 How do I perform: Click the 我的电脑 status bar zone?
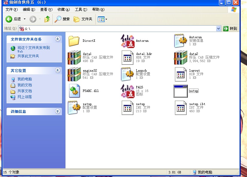pyautogui.click(x=202, y=172)
